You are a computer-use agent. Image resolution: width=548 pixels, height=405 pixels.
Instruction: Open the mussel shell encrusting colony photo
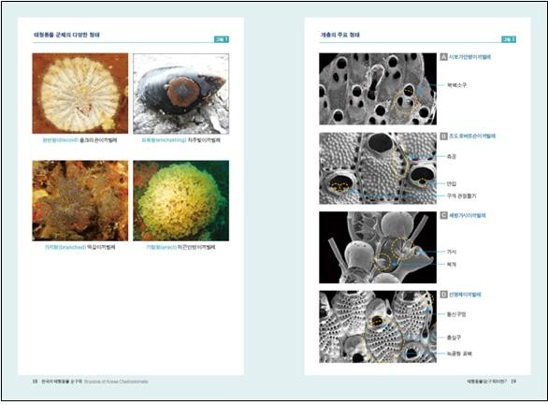[181, 94]
